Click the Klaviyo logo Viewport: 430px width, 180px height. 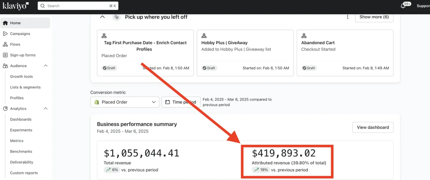click(x=16, y=6)
